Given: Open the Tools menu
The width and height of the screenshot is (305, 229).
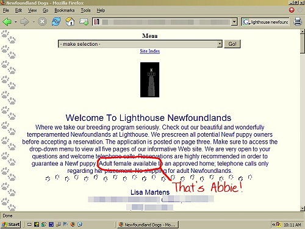Looking at the screenshot, I should 85,10.
